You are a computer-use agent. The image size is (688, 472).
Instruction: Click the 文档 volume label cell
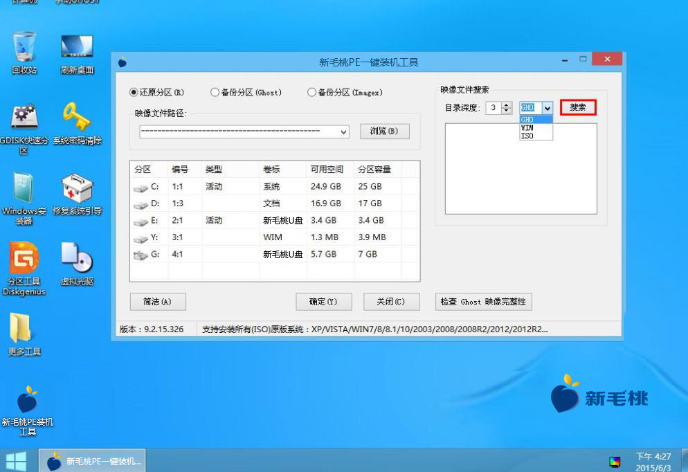[271, 203]
